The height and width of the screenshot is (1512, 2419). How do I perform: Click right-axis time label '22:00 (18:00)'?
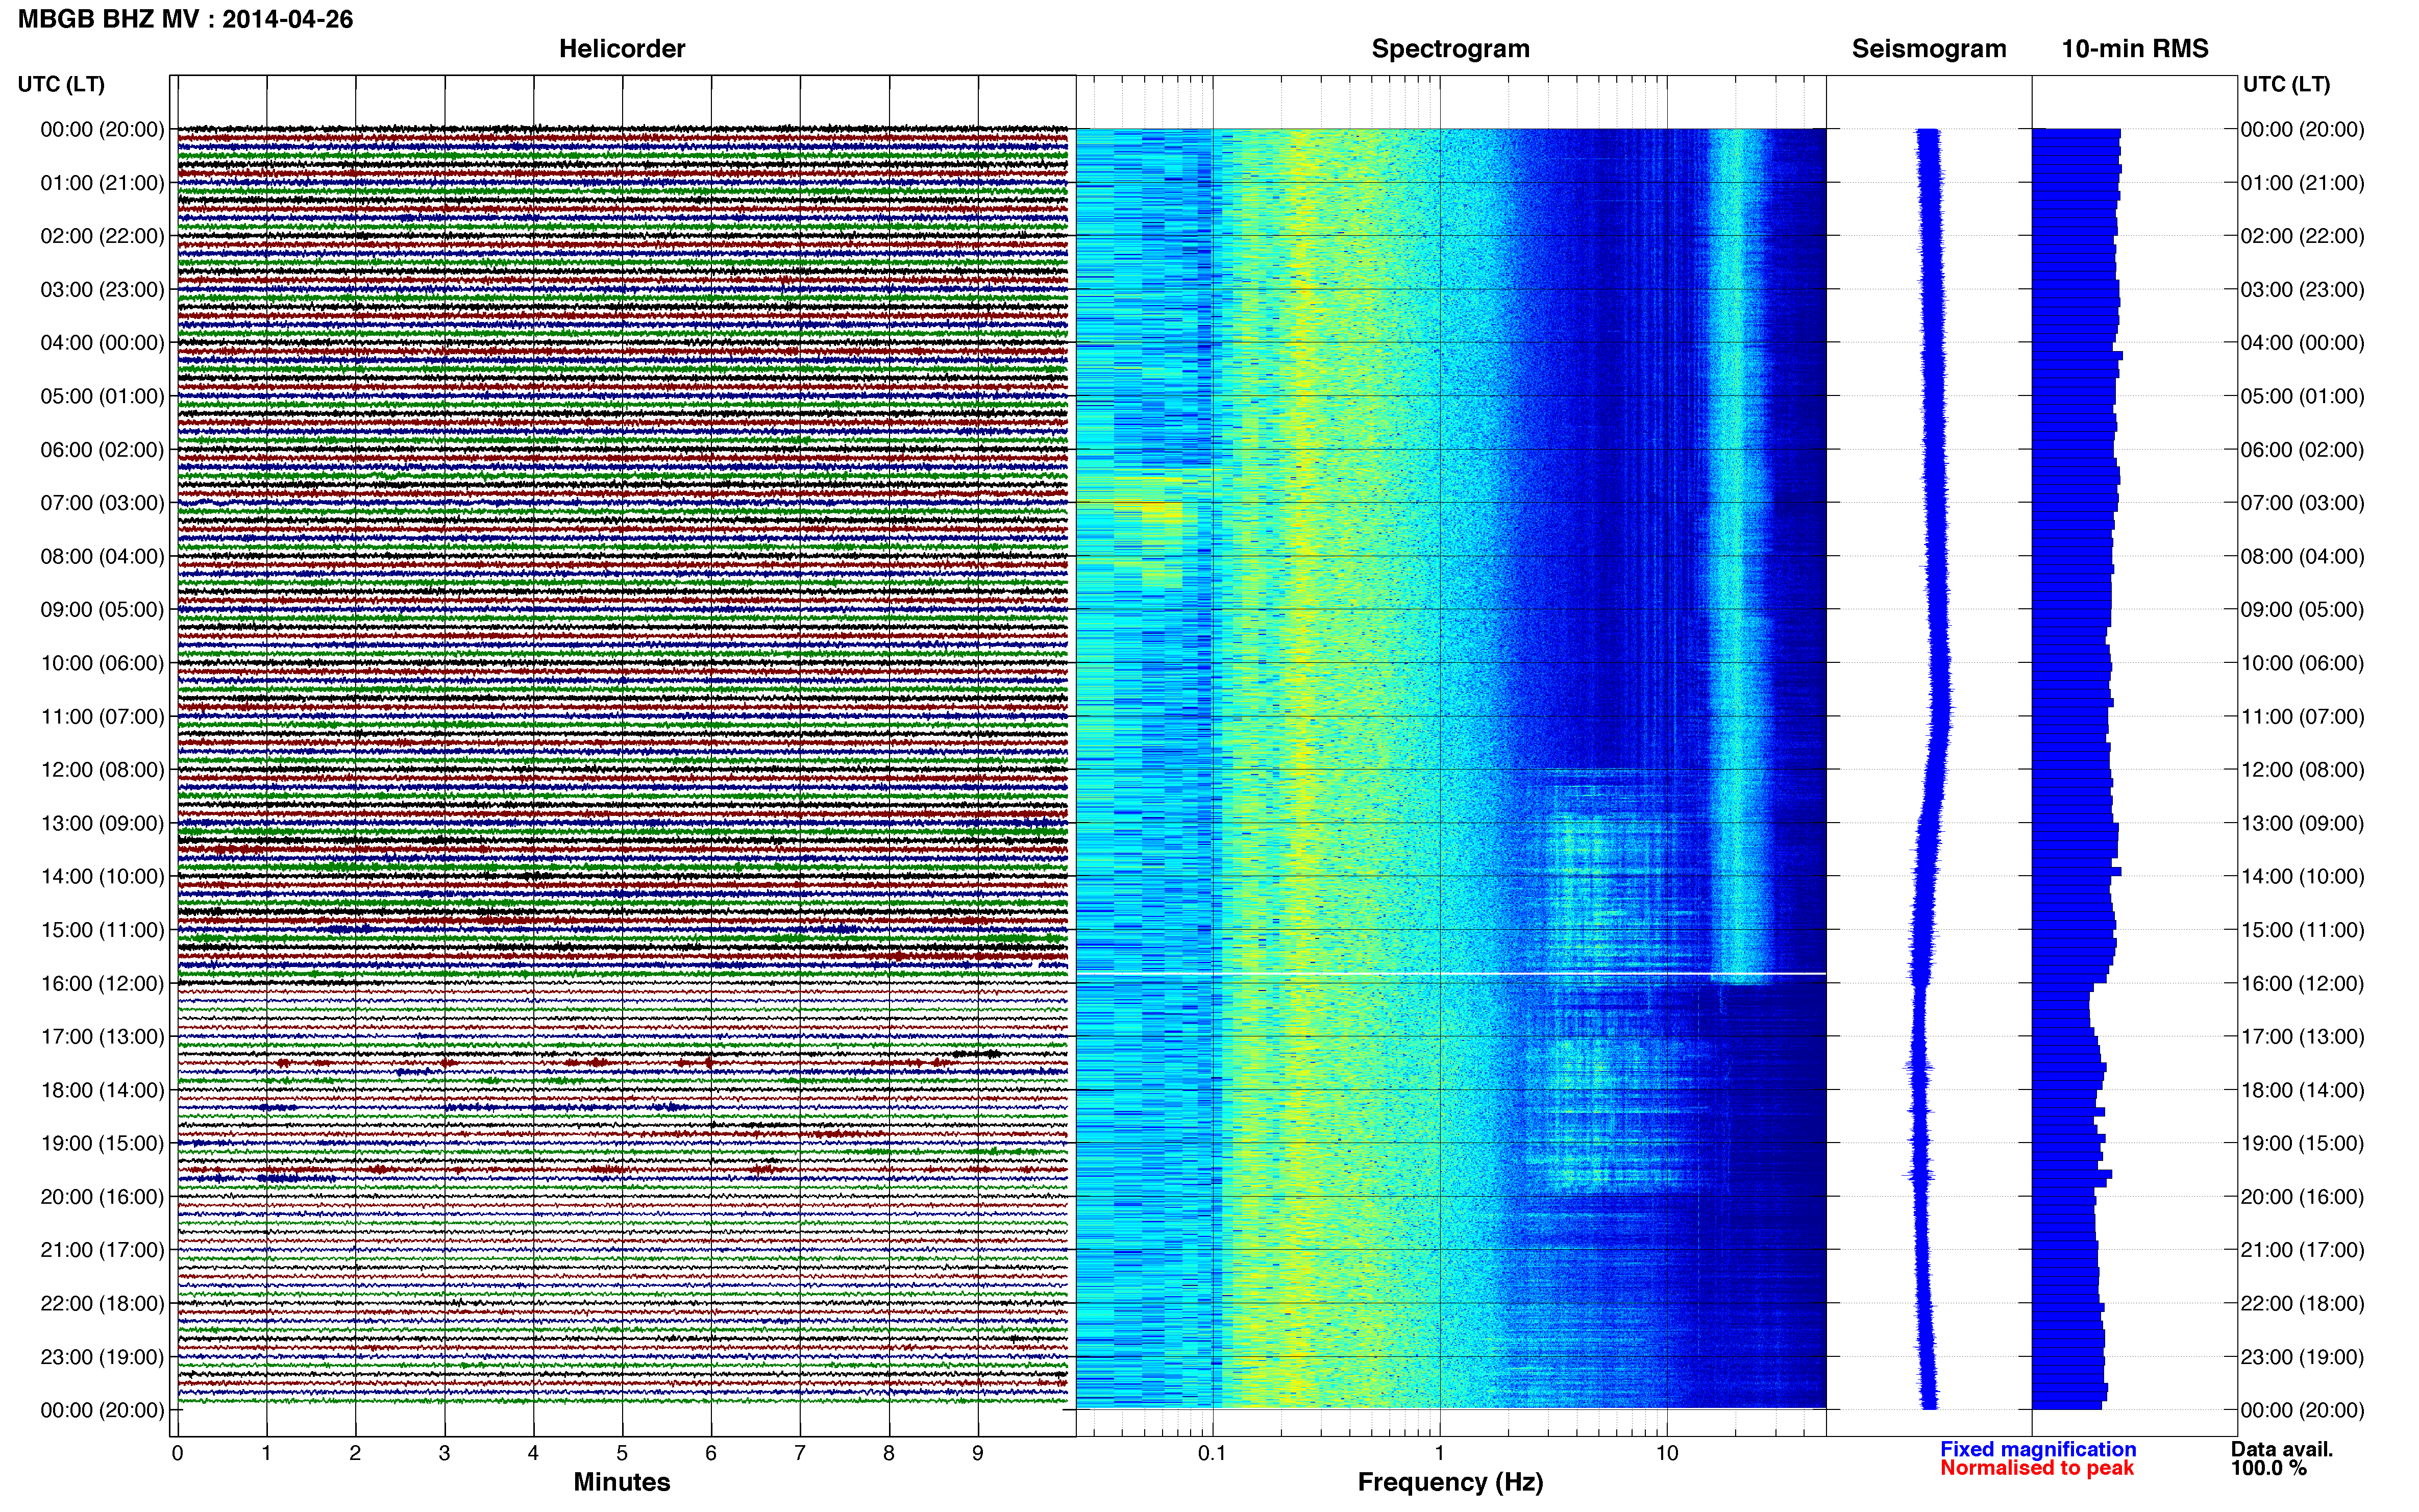coord(2302,1304)
